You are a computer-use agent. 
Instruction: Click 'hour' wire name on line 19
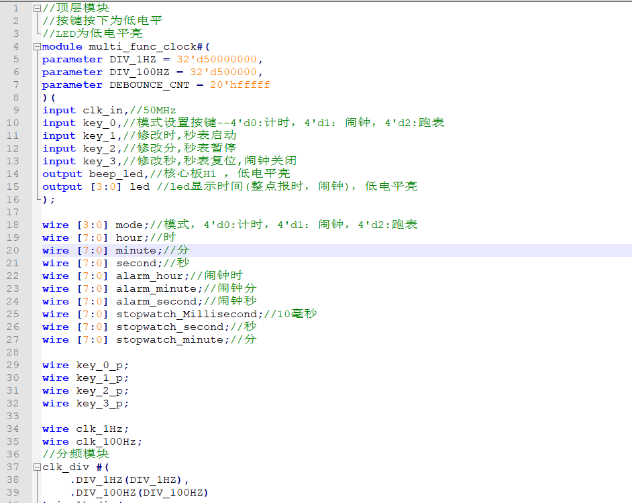tap(129, 238)
